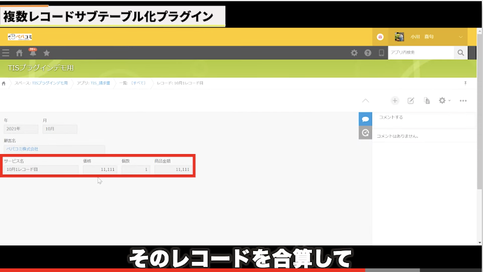
Task: Go to the portal home icon
Action: click(19, 53)
